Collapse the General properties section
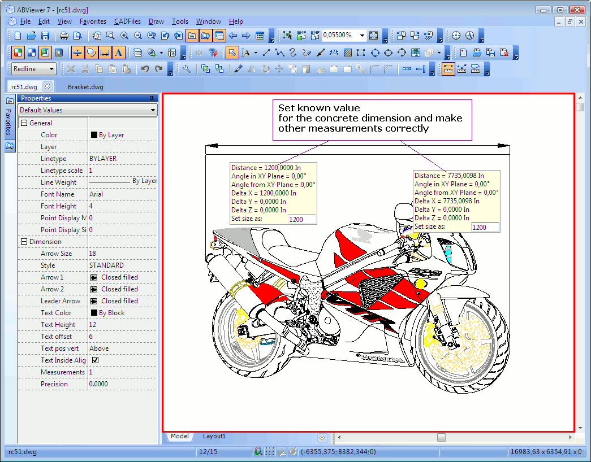The width and height of the screenshot is (591, 462). (x=24, y=123)
